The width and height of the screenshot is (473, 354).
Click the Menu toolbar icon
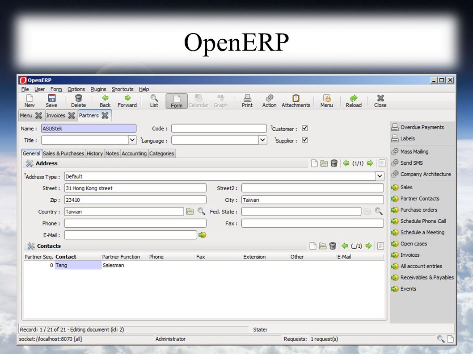[x=327, y=101]
